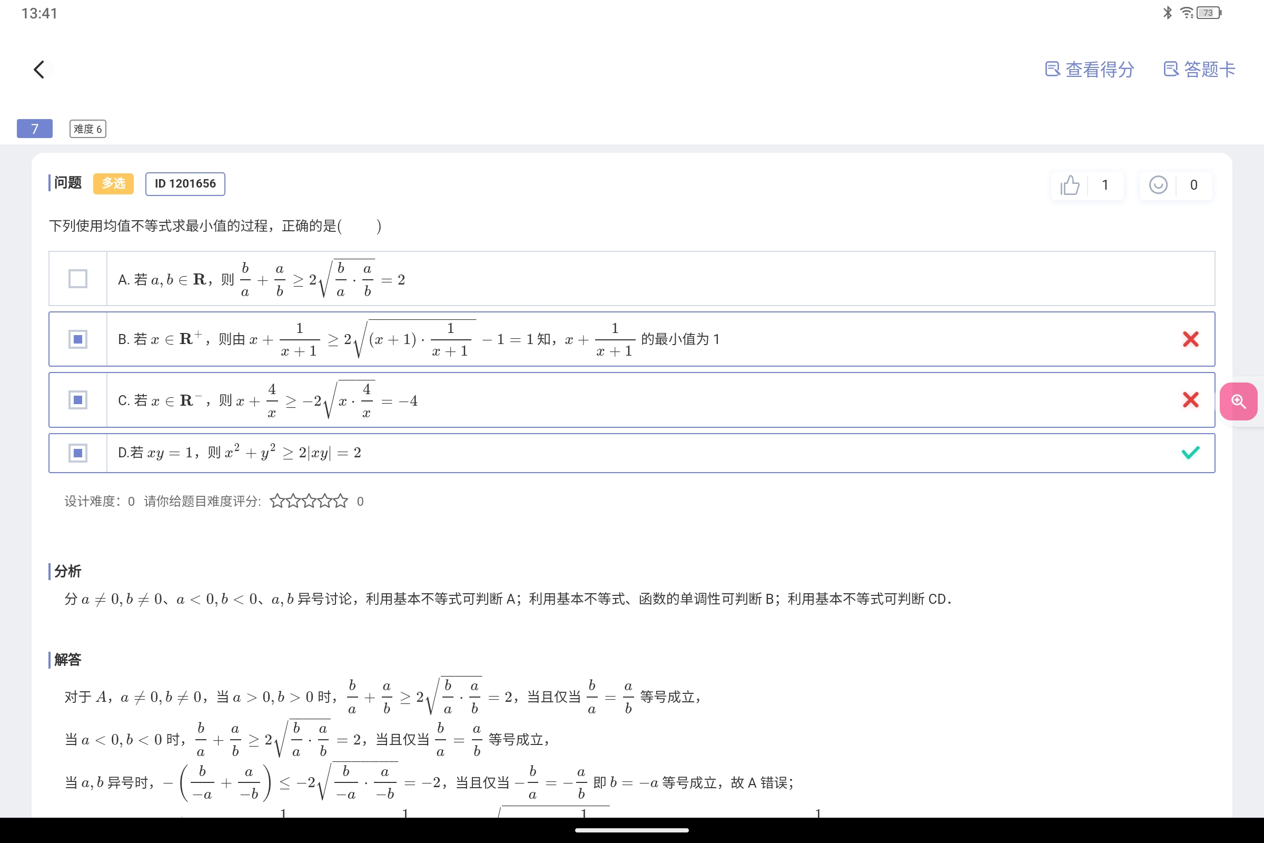Image resolution: width=1264 pixels, height=843 pixels.
Task: Select question number 7 tab
Action: coord(35,129)
